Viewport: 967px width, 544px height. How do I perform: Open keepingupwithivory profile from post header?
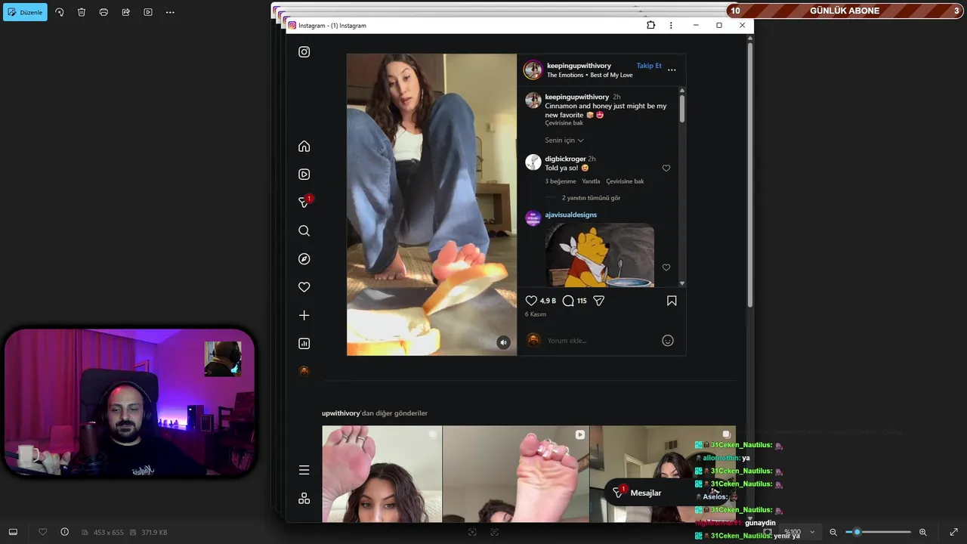click(579, 66)
